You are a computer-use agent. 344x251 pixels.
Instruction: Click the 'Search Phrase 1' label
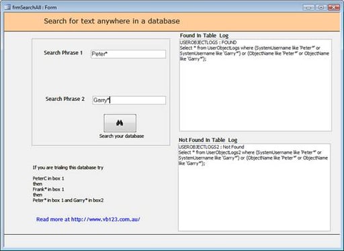pos(63,52)
